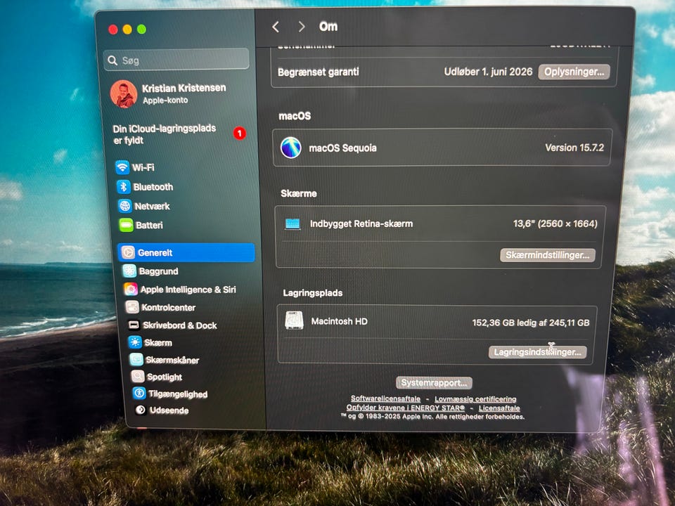Viewport: 675px width, 506px height.
Task: Click the yellow minimize window button
Action: [x=127, y=30]
